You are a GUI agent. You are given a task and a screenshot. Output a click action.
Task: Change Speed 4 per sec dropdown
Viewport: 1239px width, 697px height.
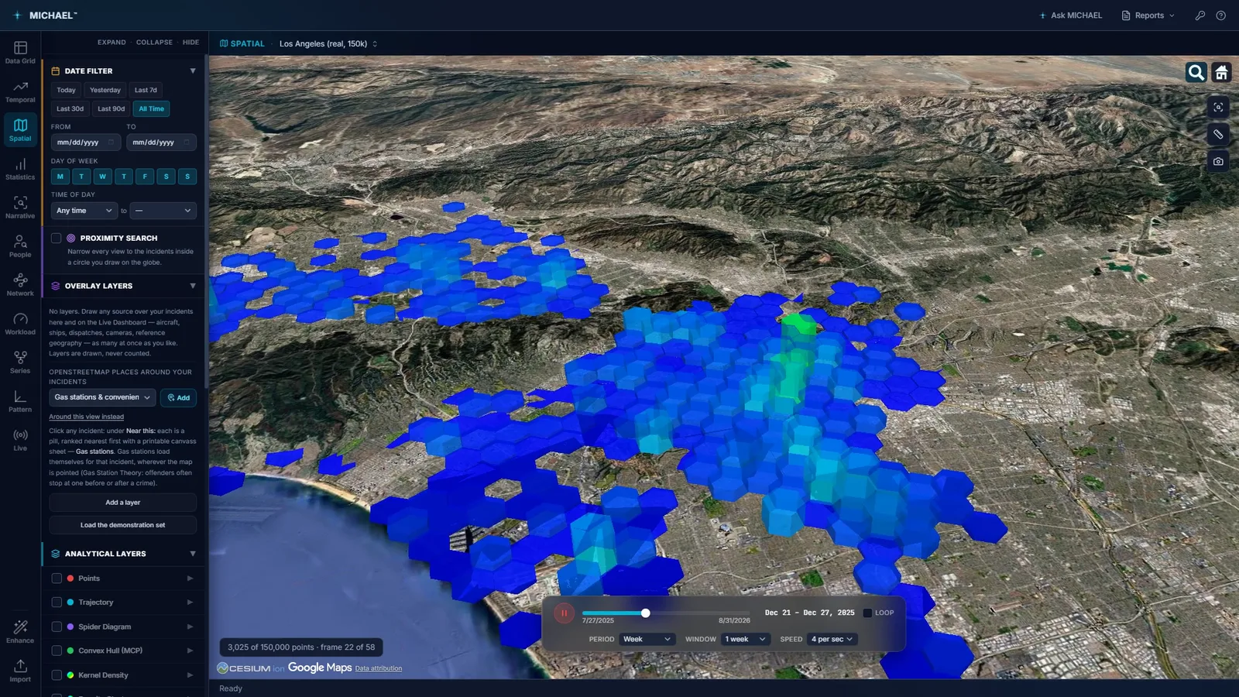pos(832,639)
